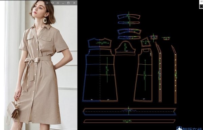The height and width of the screenshot is (130, 203).
Task: Select the back yoke piece above back body
Action: point(99,43)
